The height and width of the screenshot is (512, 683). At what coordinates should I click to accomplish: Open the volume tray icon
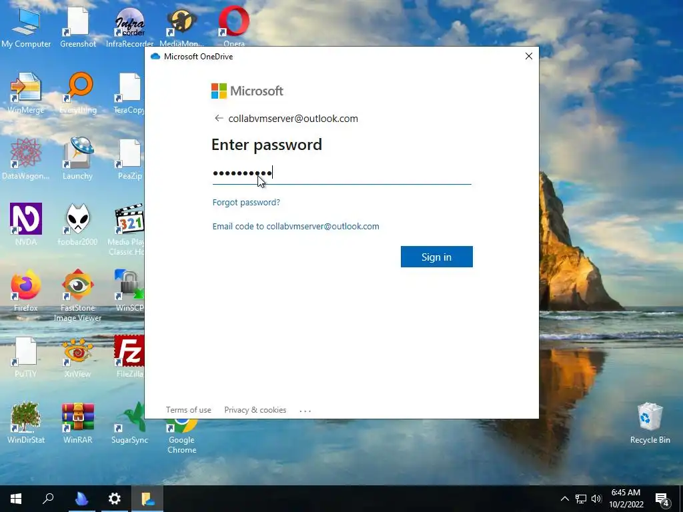coord(596,499)
